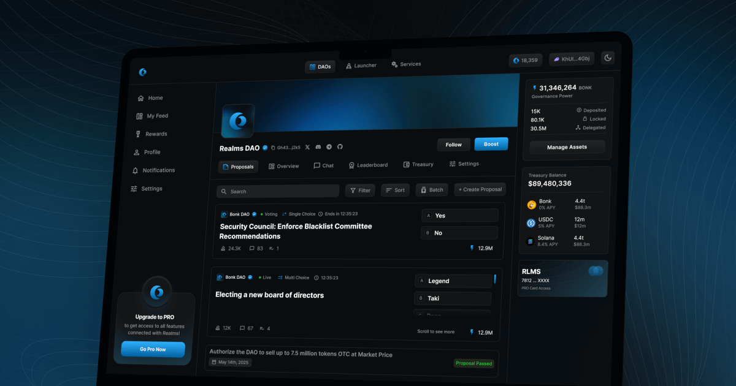736x386 pixels.
Task: Toggle dark mode with the moon icon
Action: pyautogui.click(x=608, y=58)
